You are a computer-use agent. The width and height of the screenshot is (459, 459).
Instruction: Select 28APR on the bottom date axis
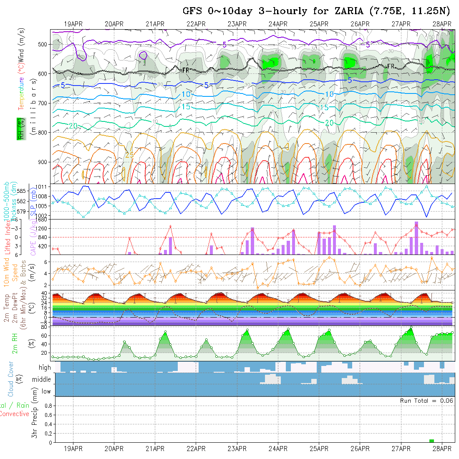point(441,449)
